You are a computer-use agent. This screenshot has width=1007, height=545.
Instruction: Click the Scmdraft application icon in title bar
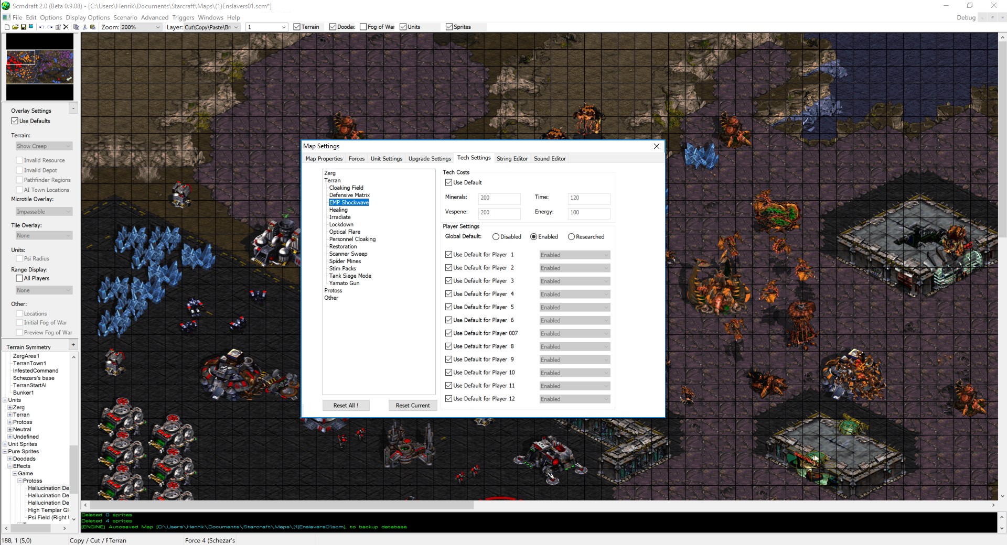(6, 6)
